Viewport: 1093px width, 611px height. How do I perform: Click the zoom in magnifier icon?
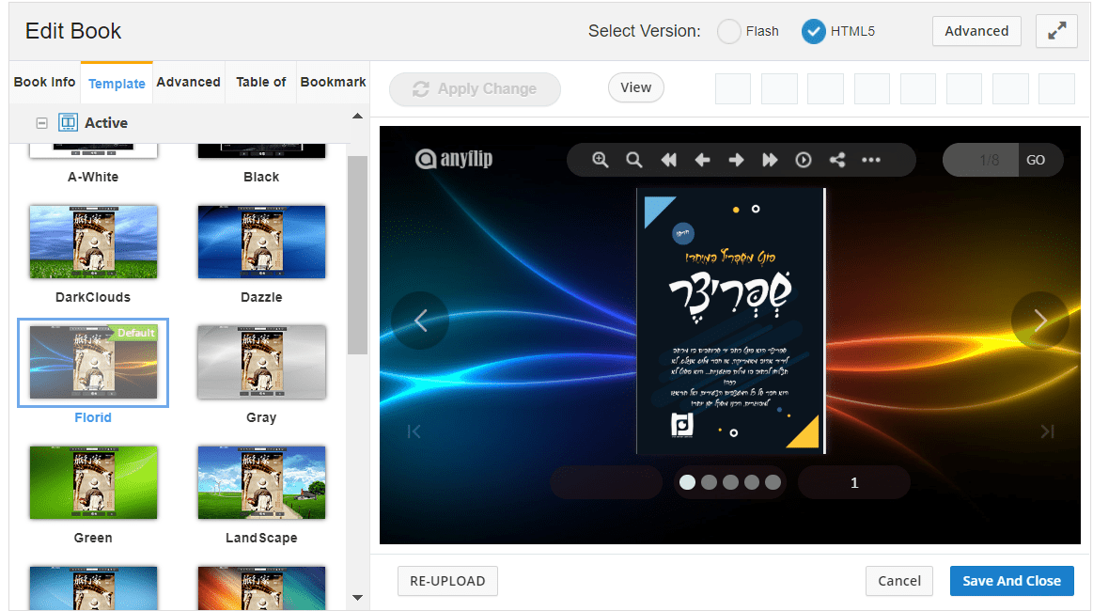[x=601, y=160]
